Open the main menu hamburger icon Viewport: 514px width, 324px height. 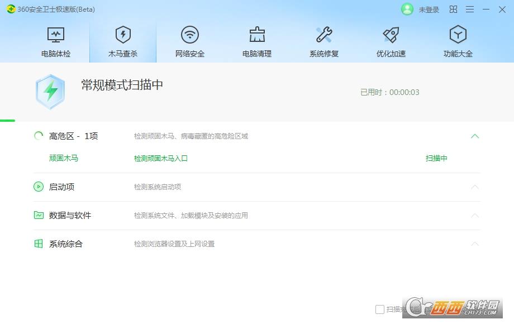point(470,9)
